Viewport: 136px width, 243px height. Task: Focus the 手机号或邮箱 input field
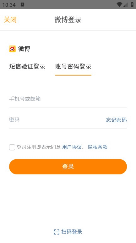(68, 99)
